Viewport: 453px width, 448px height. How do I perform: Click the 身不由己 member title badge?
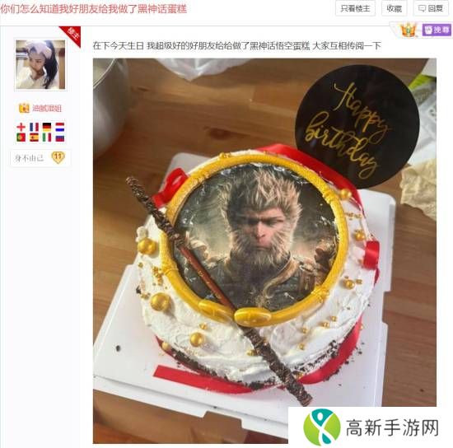tap(29, 158)
